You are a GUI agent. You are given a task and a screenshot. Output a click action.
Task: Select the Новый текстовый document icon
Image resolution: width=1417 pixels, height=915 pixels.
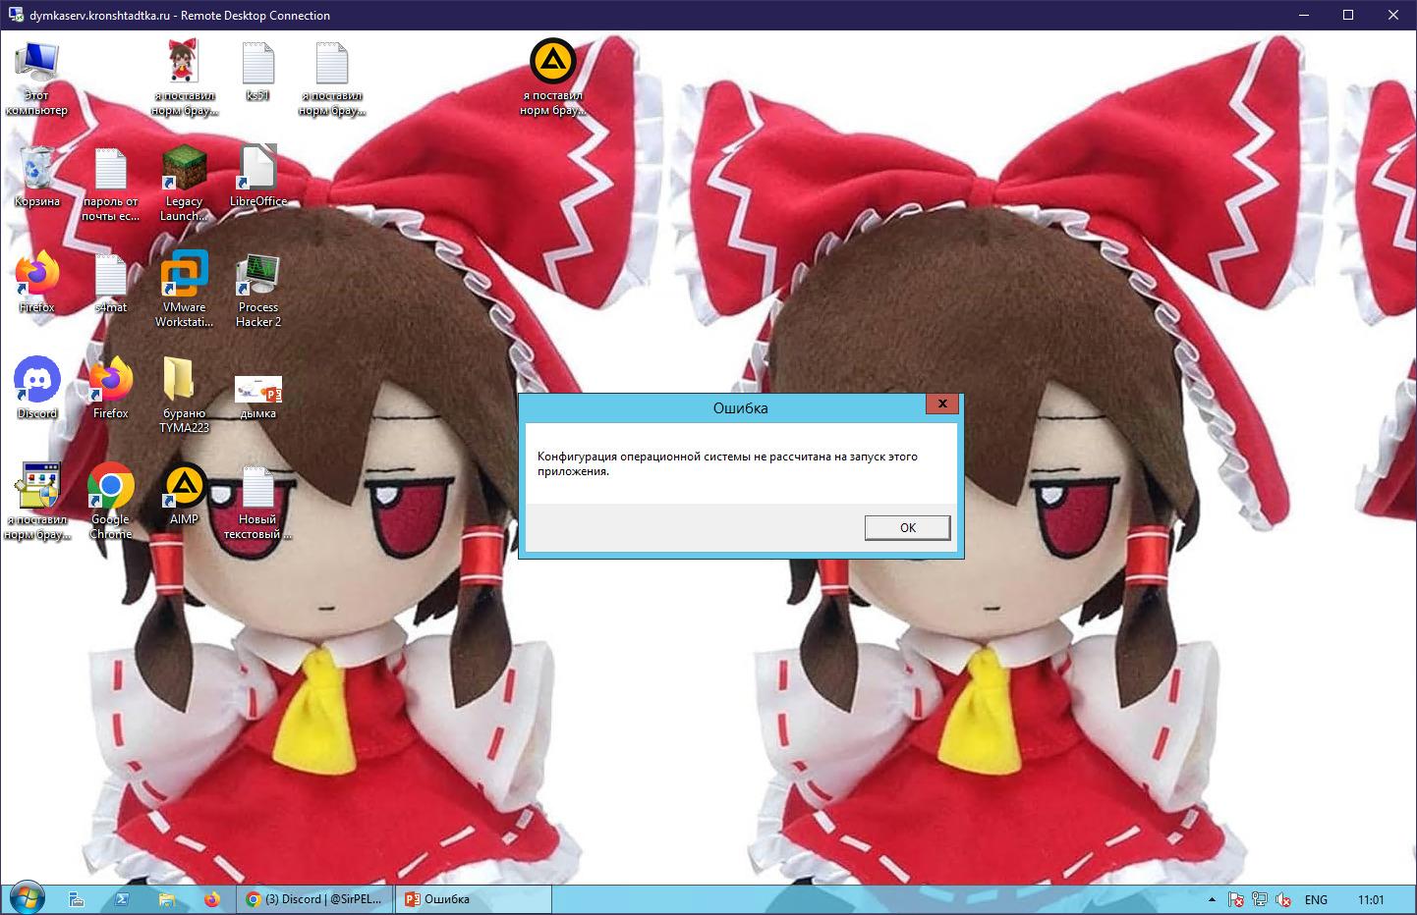257,503
